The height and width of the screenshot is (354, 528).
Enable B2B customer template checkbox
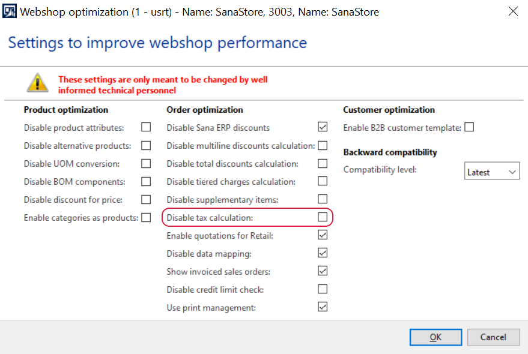469,127
